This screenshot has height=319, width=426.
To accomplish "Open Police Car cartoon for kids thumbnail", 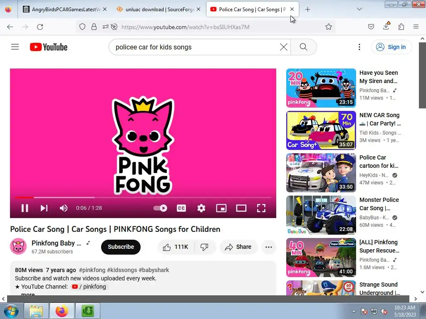I will click(321, 172).
